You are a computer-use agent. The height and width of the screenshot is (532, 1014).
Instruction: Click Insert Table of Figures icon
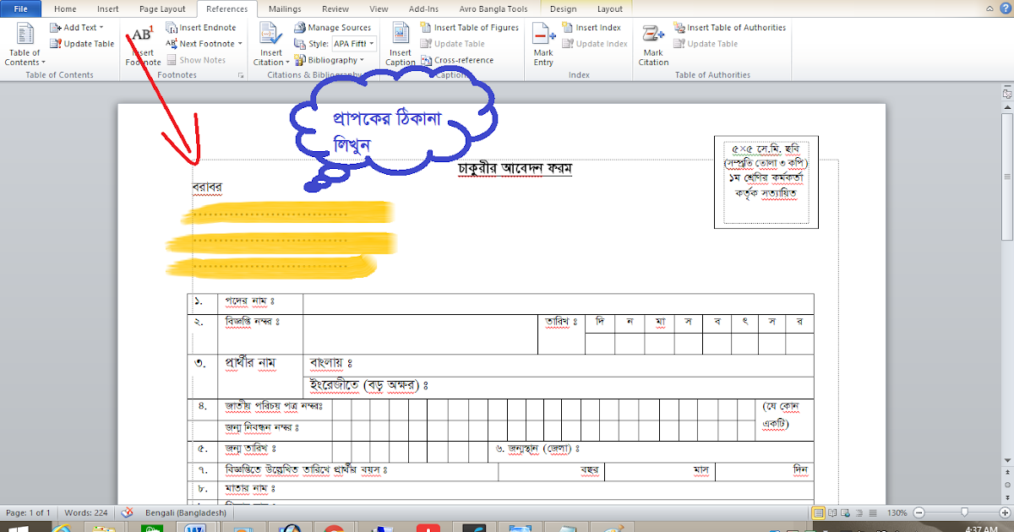[x=470, y=27]
